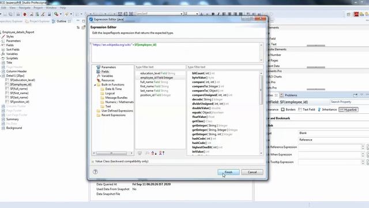Choose compareTo( Object ) method
Screen dimensions: 369x208
click(x=208, y=91)
